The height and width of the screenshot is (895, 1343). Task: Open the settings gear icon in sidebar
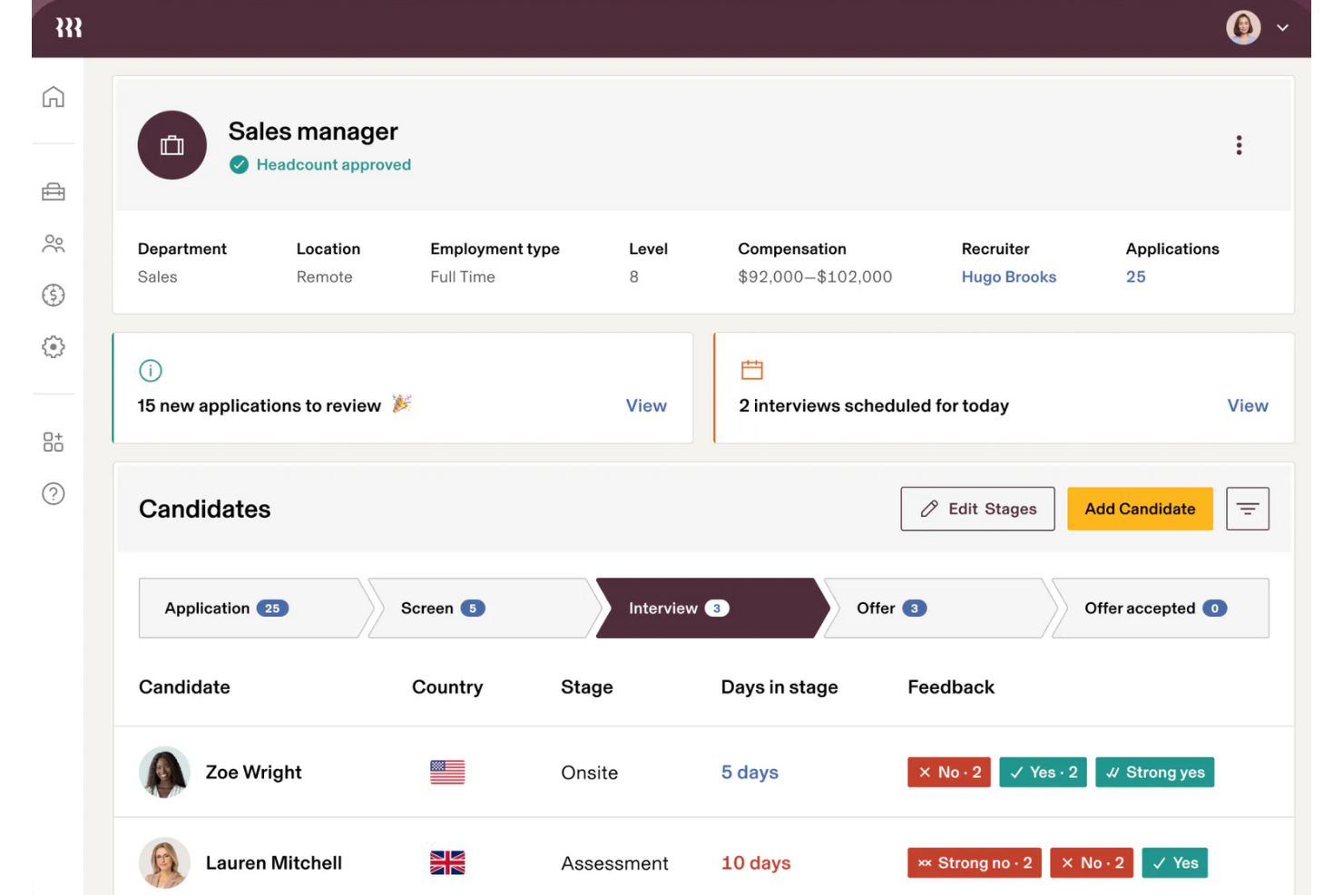click(x=54, y=346)
